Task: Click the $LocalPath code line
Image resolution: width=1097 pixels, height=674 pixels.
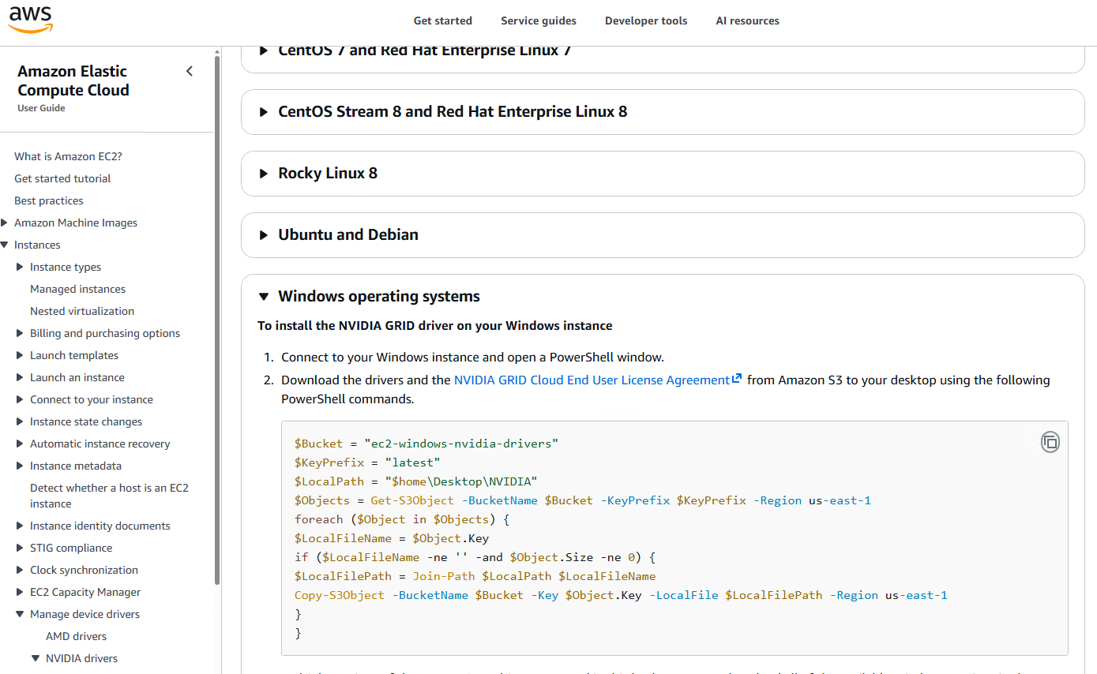Action: point(415,481)
